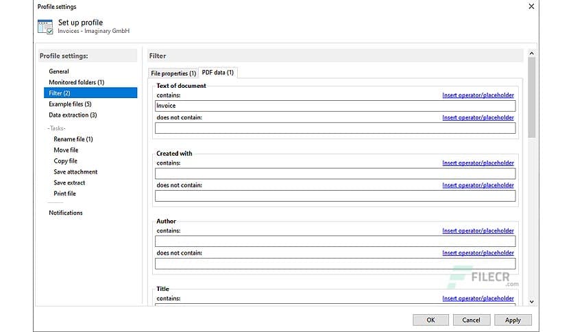Click the scrollbar up arrow
The image size is (573, 332).
pos(532,54)
